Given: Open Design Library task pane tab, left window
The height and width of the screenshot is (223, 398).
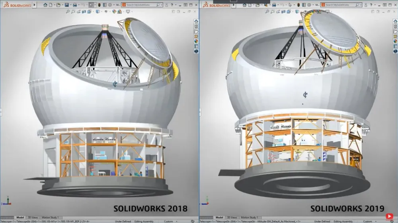Looking at the screenshot, I should (x=196, y=26).
